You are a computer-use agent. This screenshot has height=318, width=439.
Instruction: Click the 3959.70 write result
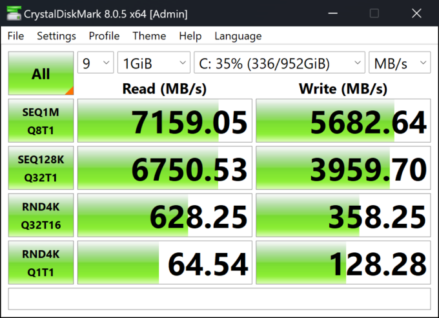point(343,168)
